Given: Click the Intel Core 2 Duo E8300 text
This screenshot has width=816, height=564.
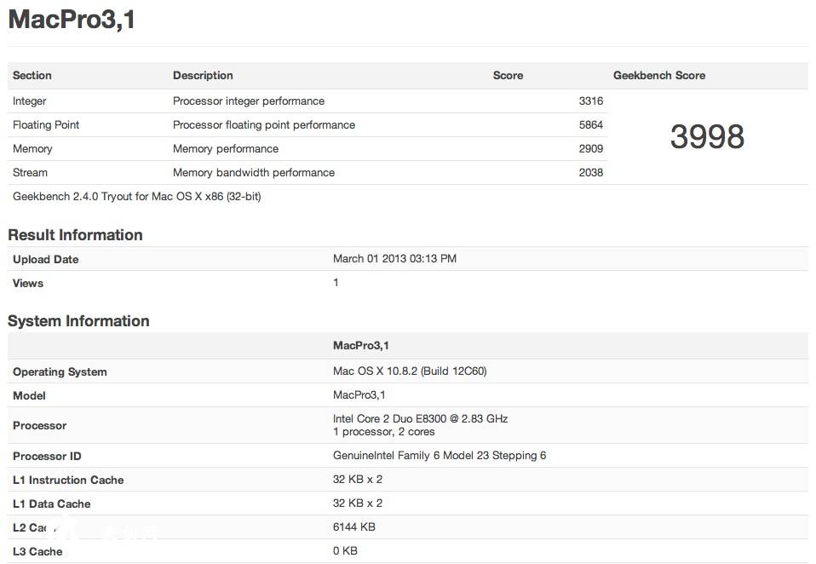Looking at the screenshot, I should (420, 419).
